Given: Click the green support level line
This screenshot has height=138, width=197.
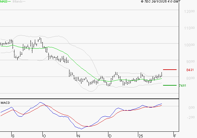Looking at the screenshot, I should point(170,85).
